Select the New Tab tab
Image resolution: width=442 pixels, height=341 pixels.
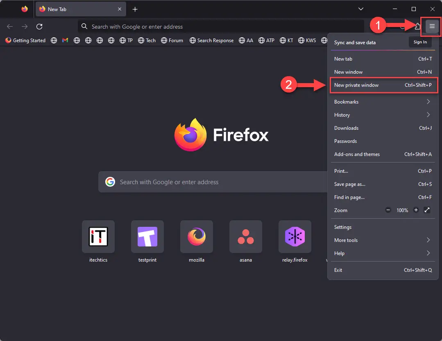pos(81,9)
